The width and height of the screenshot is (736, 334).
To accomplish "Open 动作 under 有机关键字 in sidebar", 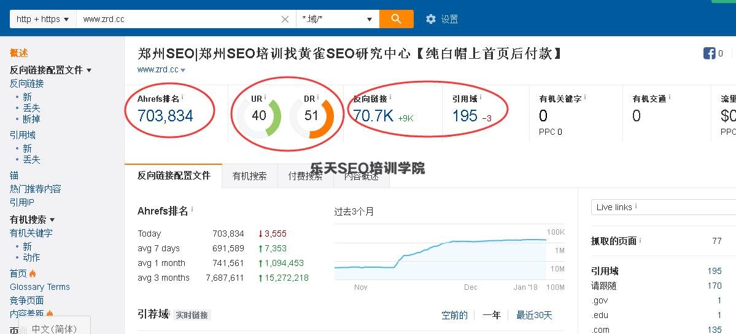I will tap(31, 257).
